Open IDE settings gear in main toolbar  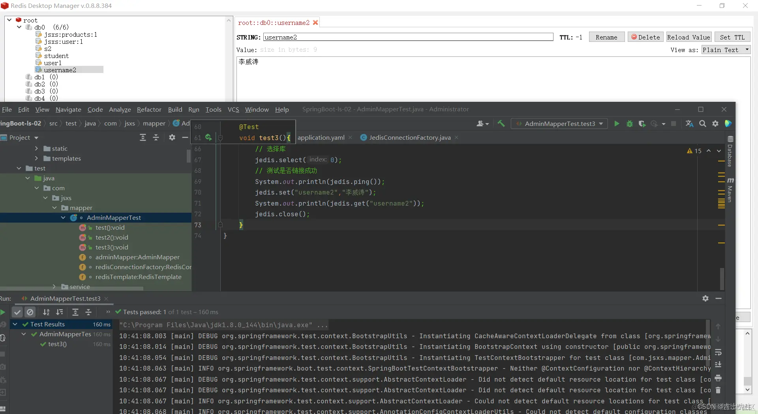(715, 124)
